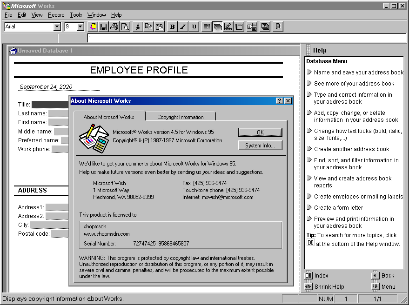Open the Record menu
Screen dimensions: 409x305
(x=56, y=15)
